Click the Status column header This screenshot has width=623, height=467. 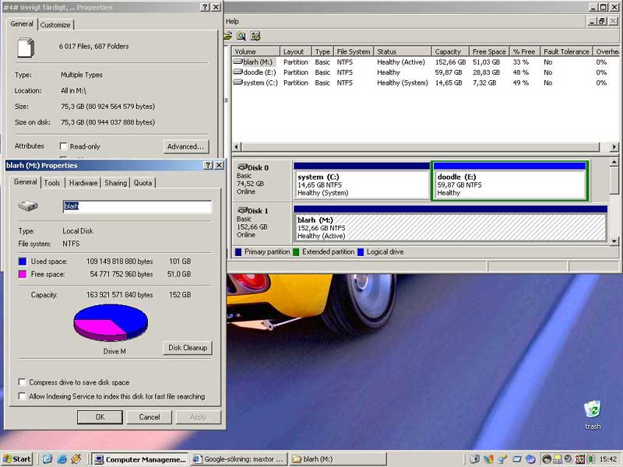[403, 51]
